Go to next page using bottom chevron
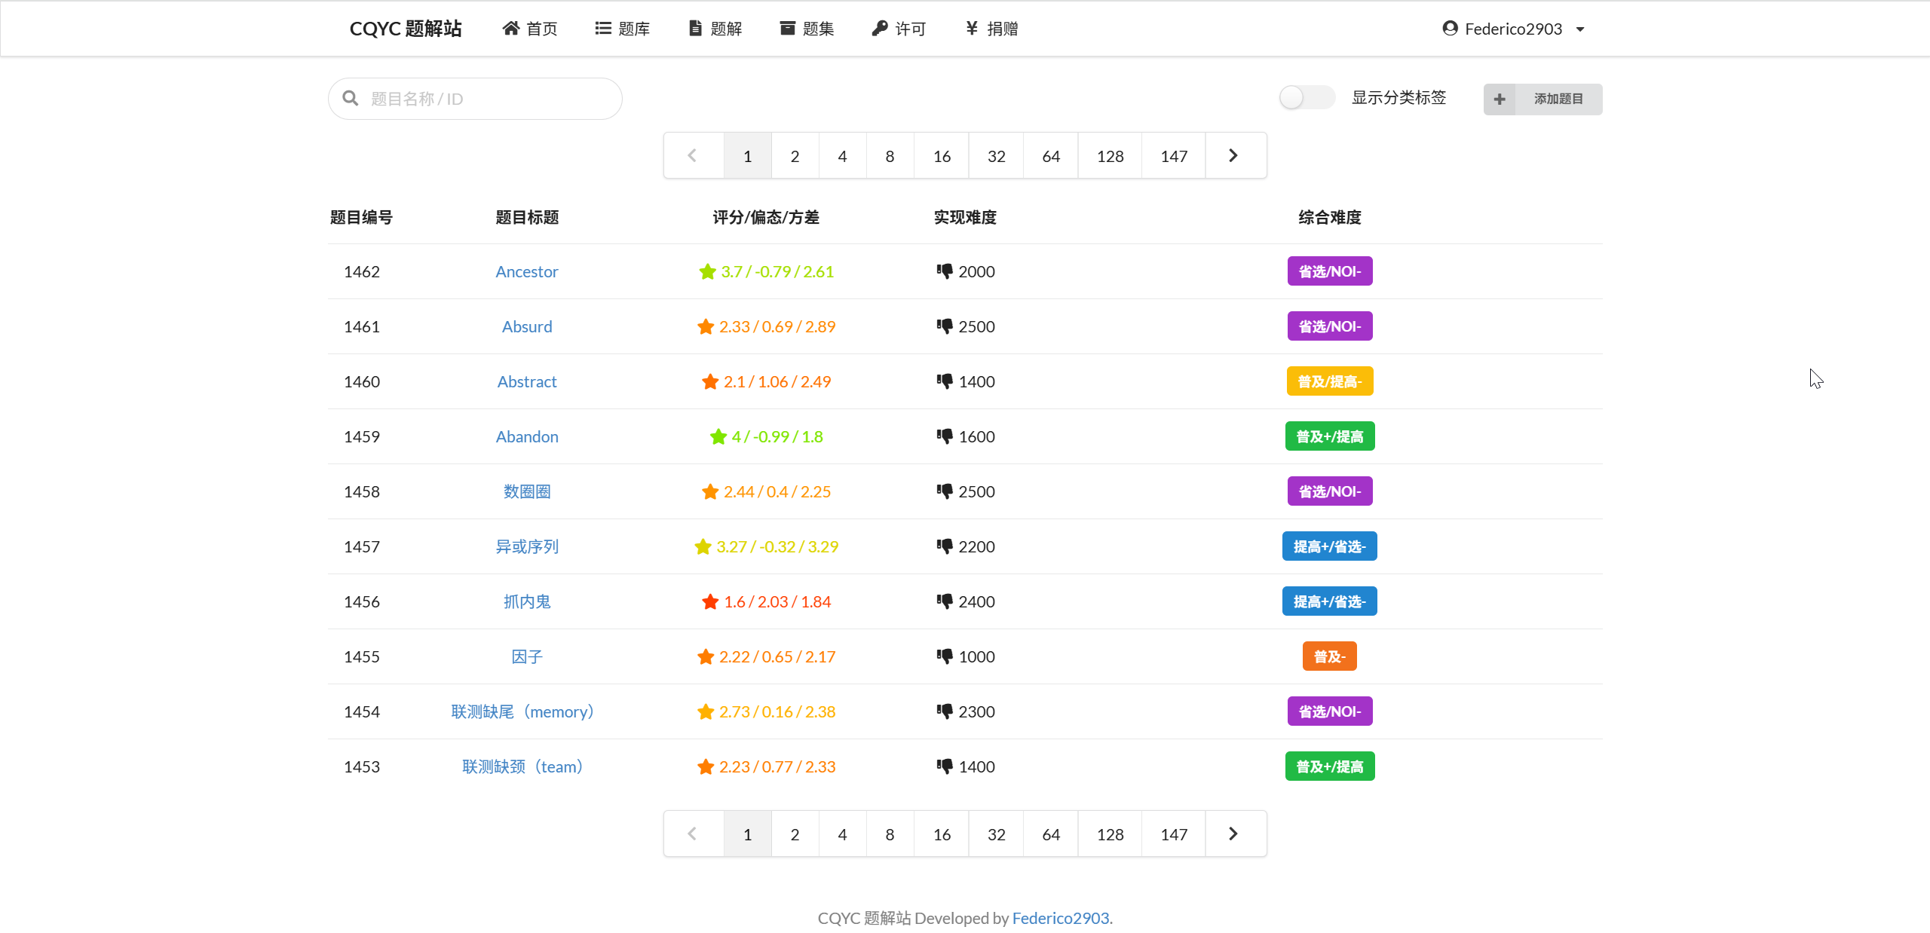The image size is (1930, 933). coord(1233,834)
